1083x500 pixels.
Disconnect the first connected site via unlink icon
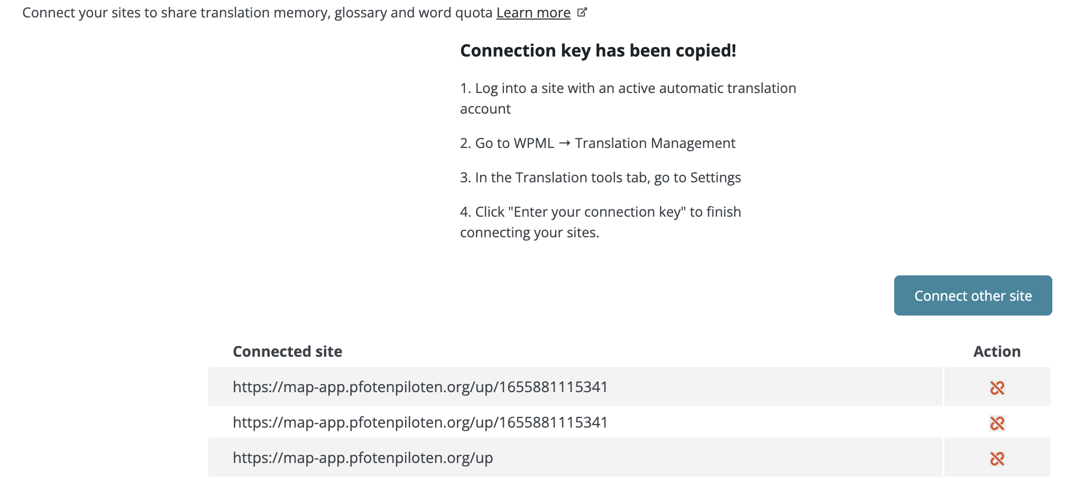pyautogui.click(x=997, y=388)
